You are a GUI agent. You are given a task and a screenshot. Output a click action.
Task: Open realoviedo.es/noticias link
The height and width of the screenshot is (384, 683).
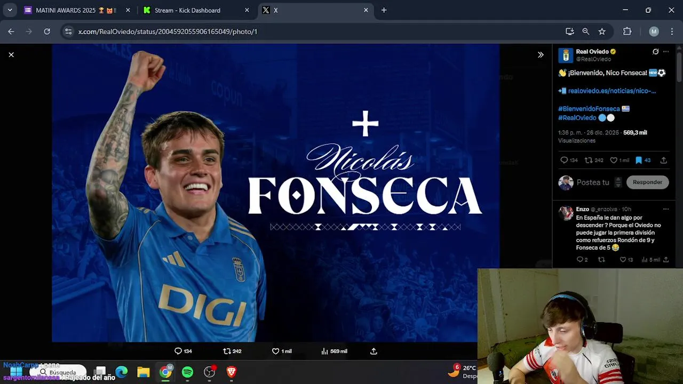pos(611,91)
